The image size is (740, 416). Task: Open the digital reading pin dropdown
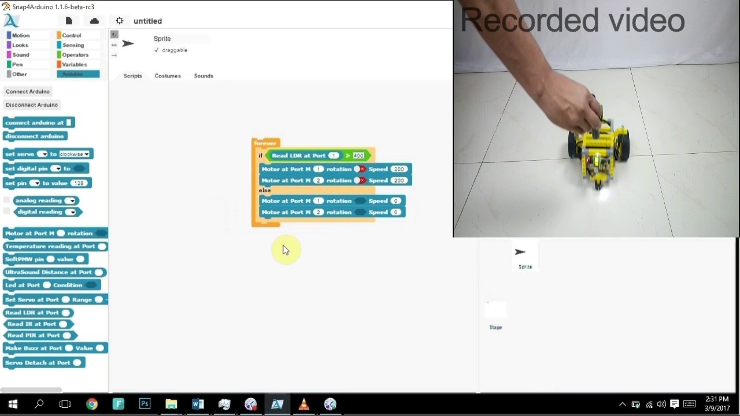[70, 212]
